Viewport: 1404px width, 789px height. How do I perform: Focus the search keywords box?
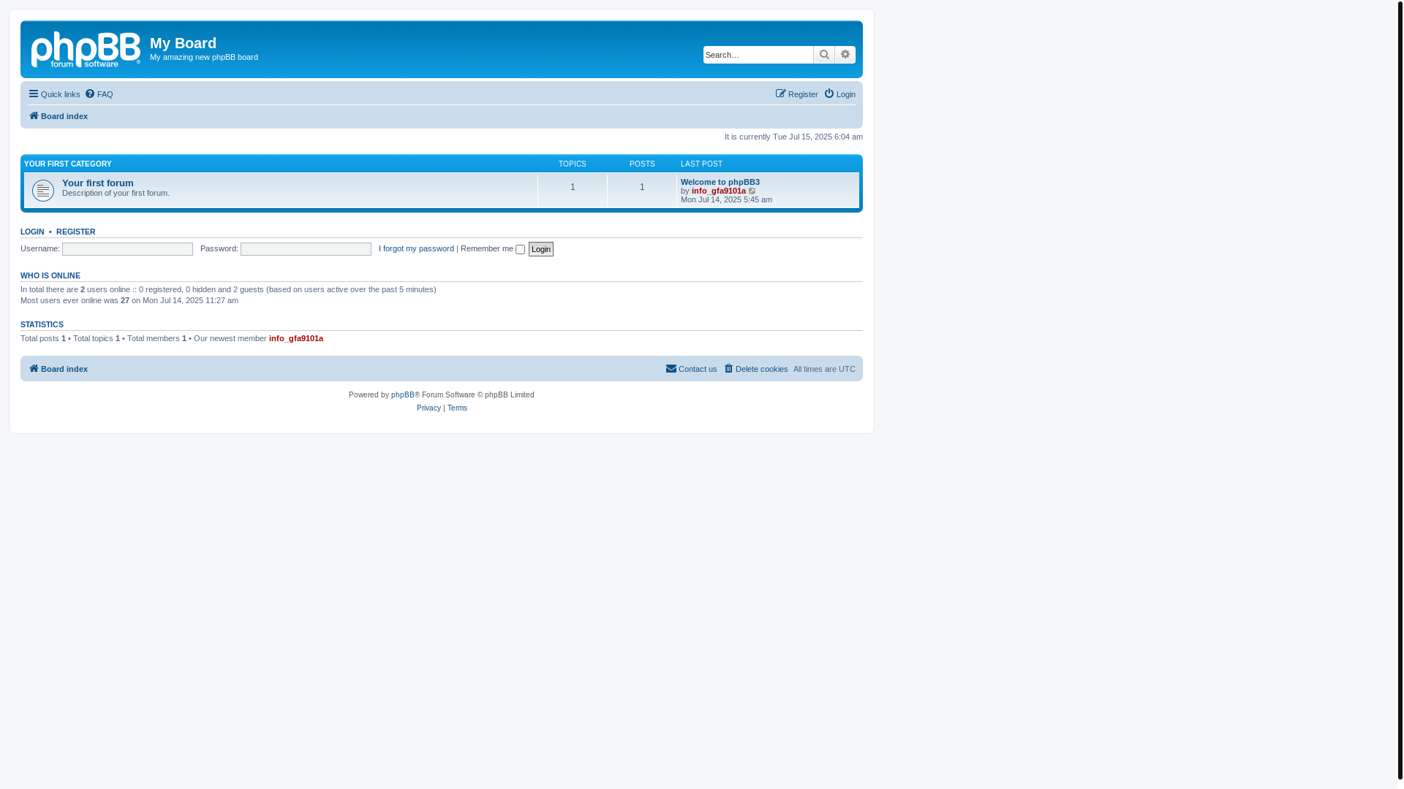pyautogui.click(x=758, y=55)
